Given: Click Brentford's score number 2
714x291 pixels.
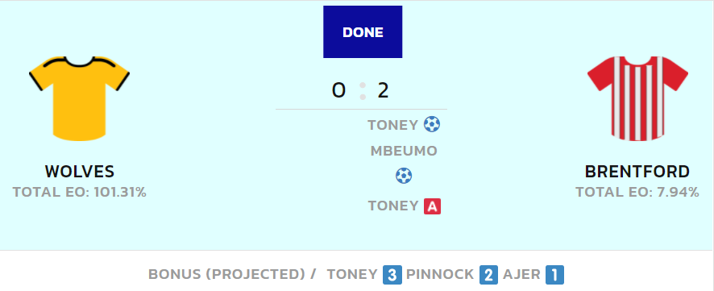Looking at the screenshot, I should [x=383, y=90].
